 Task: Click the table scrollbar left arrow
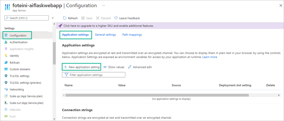point(64,95)
